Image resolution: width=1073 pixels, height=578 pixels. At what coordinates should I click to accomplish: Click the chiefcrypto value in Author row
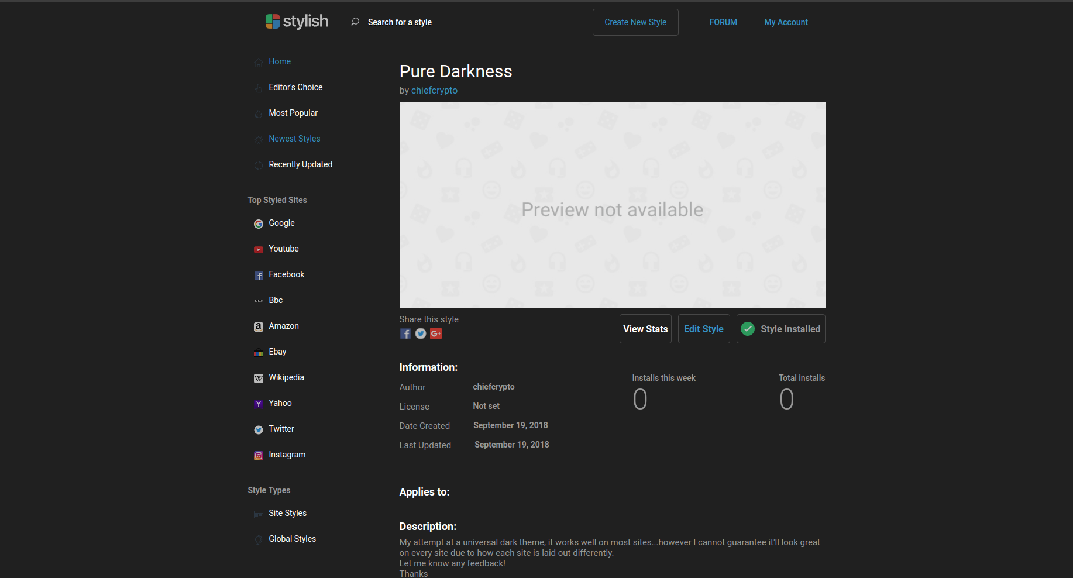coord(494,387)
